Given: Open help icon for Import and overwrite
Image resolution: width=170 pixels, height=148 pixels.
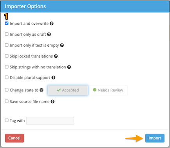Looking at the screenshot, I should point(52,24).
